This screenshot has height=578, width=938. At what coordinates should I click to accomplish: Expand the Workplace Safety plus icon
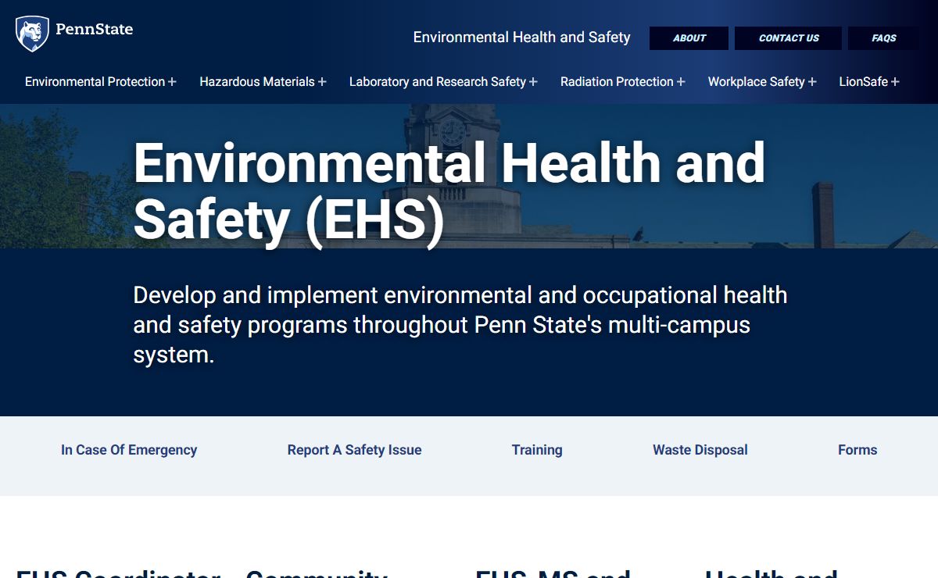pyautogui.click(x=812, y=82)
